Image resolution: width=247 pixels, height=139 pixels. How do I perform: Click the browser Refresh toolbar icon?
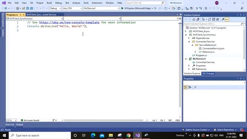coord(166,8)
